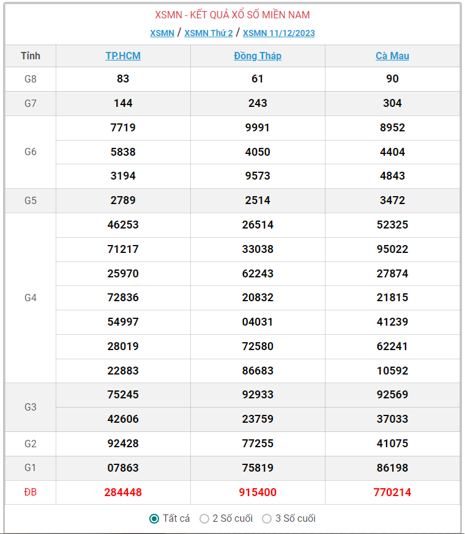Click Đồng Tháp special prize number 915400

(x=258, y=492)
